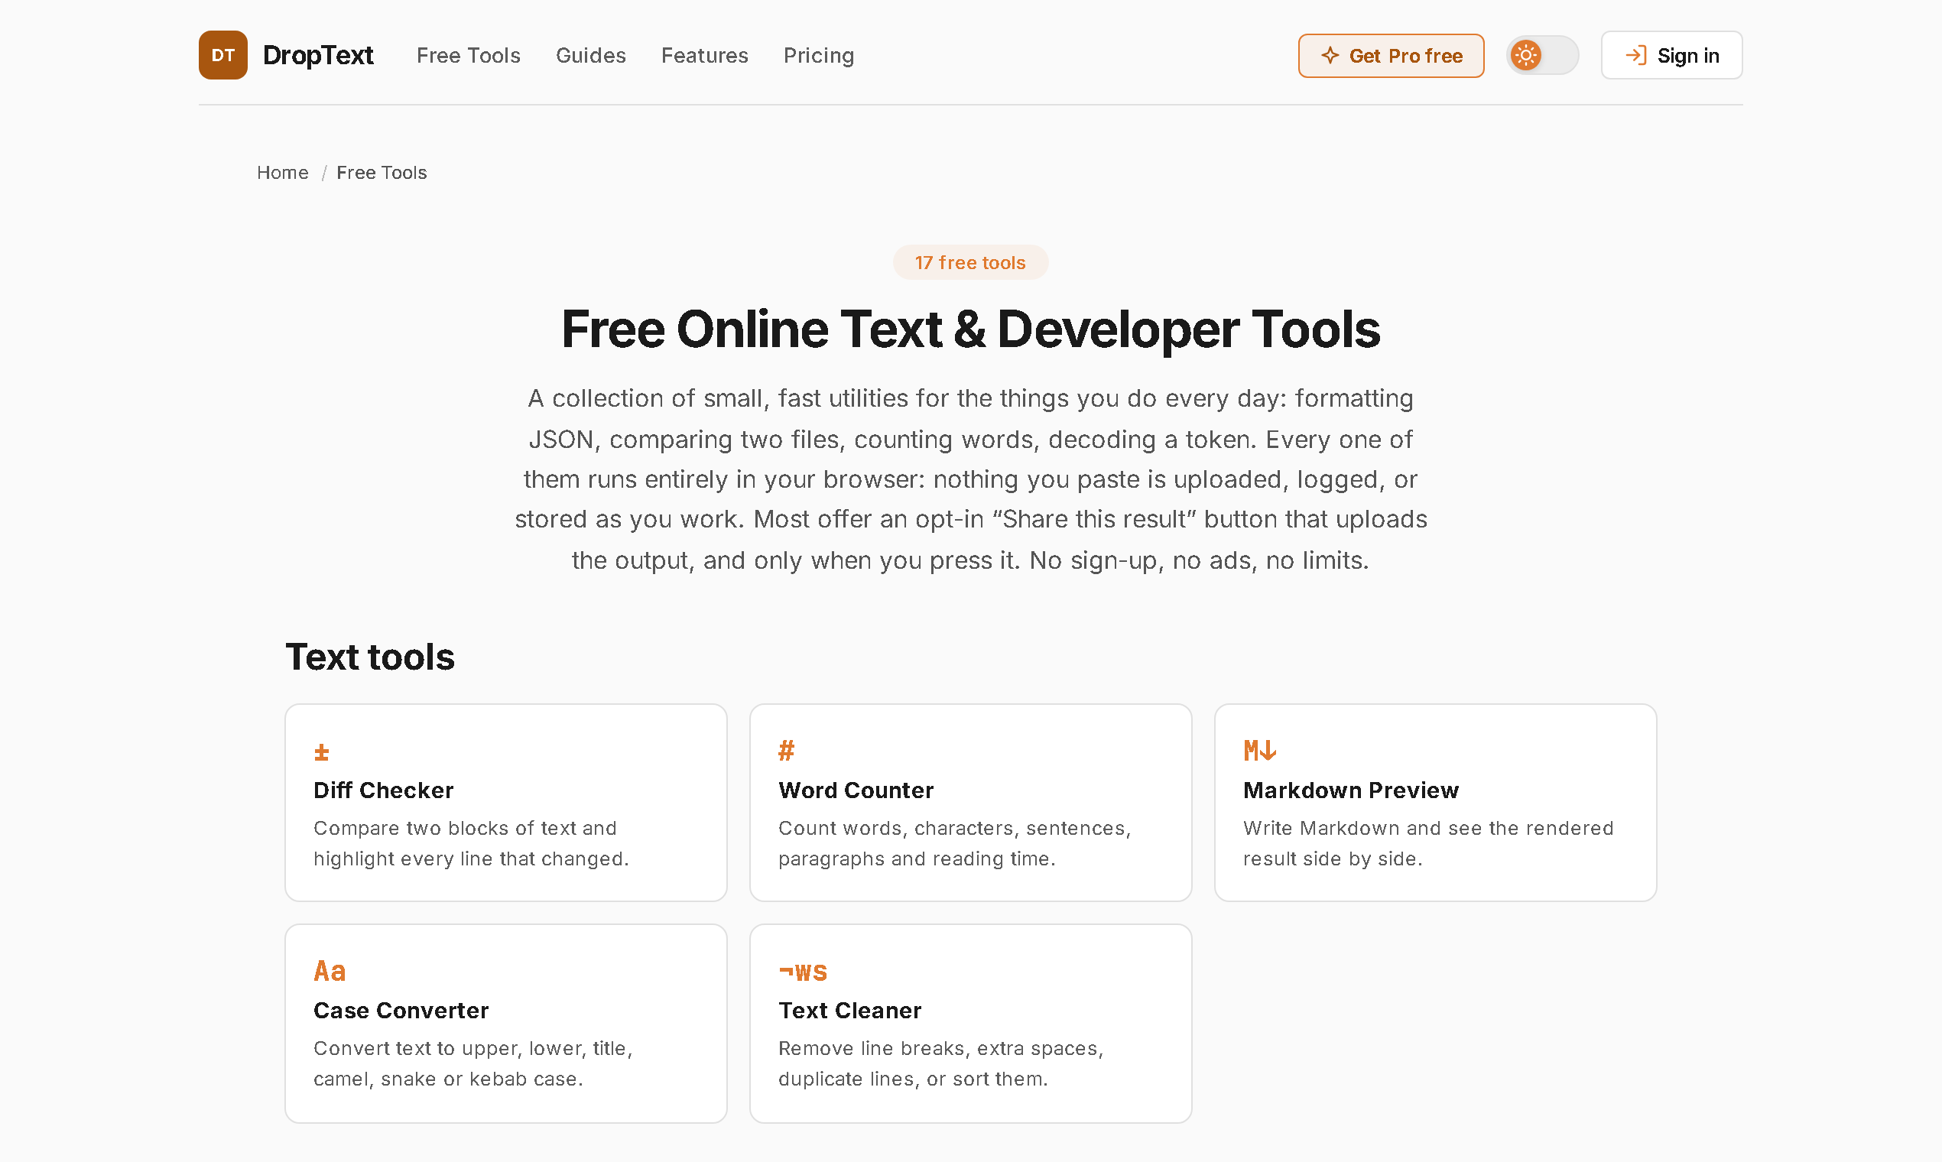
Task: Click the arrow icon beside Sign in
Action: [x=1636, y=56]
